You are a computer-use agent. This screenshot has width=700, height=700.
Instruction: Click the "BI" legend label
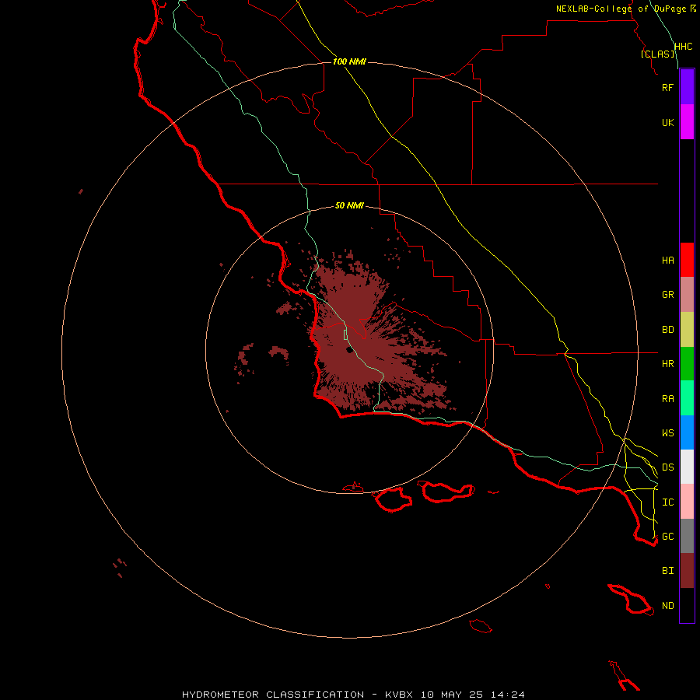pos(667,571)
